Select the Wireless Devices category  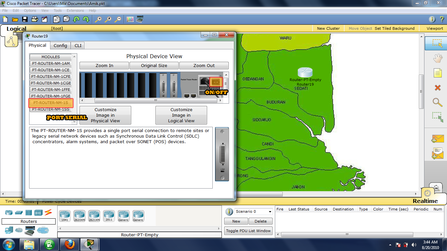click(38, 213)
